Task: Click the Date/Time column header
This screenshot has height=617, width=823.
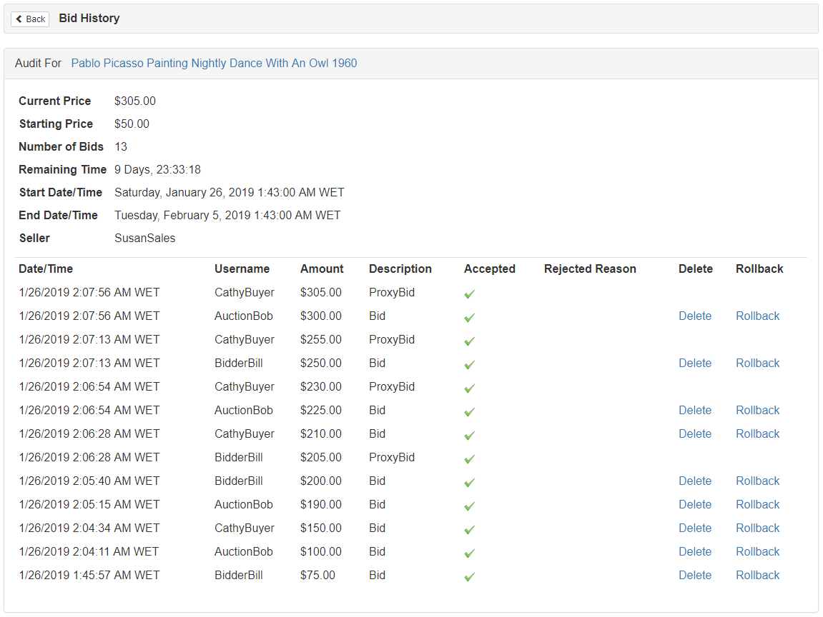Action: tap(46, 269)
